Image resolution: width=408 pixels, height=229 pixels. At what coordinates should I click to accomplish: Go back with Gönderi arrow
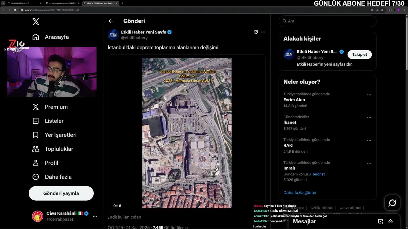click(111, 21)
